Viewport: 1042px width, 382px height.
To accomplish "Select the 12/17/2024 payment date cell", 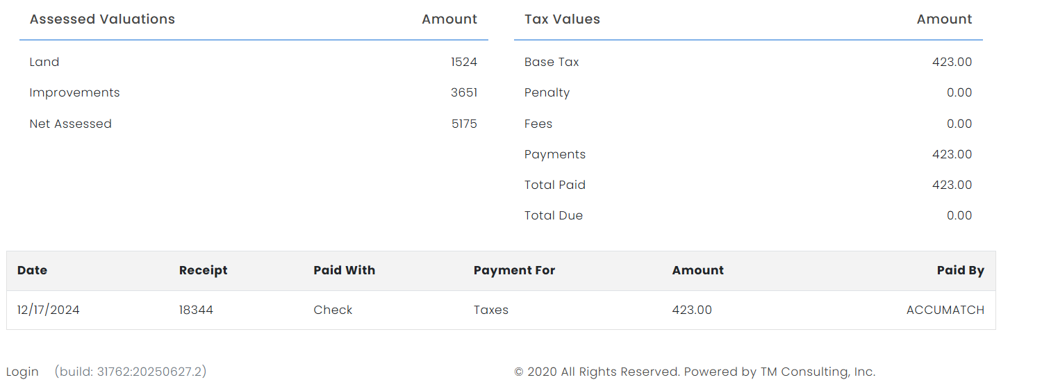I will pos(49,310).
